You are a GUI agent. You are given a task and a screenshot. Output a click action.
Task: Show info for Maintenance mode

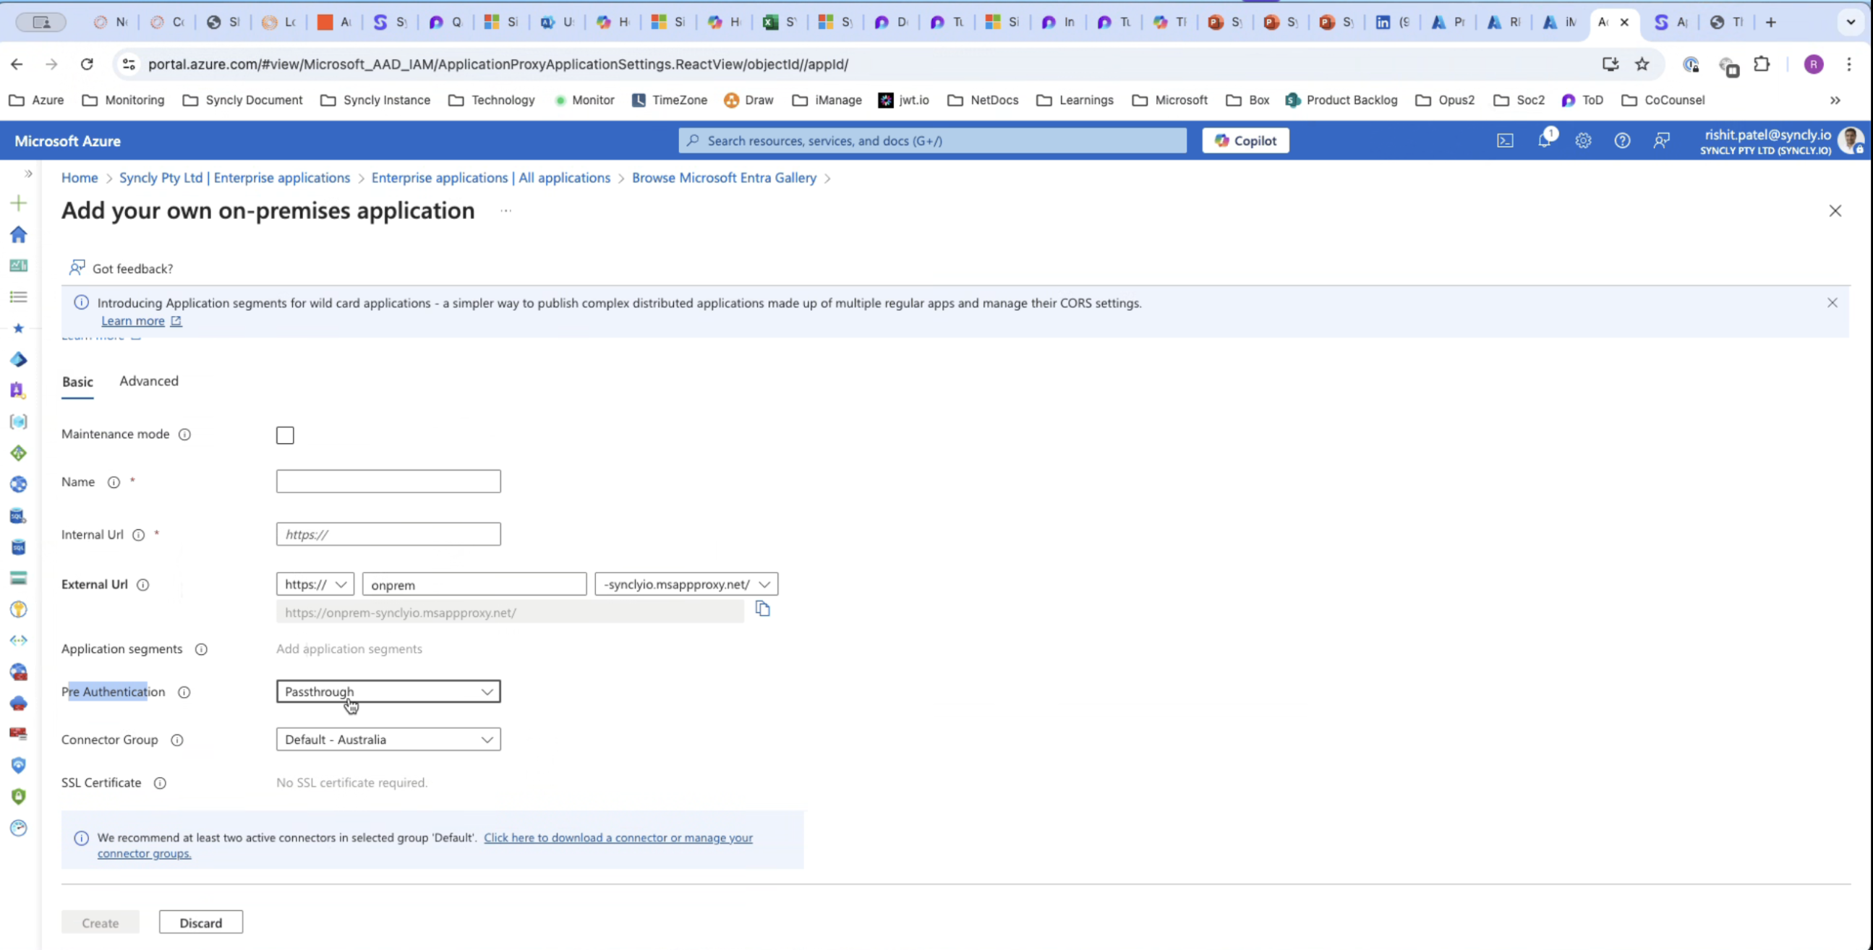(184, 435)
